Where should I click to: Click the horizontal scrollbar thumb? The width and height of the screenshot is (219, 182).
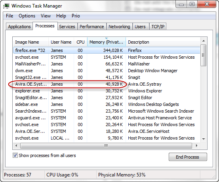tap(106, 146)
